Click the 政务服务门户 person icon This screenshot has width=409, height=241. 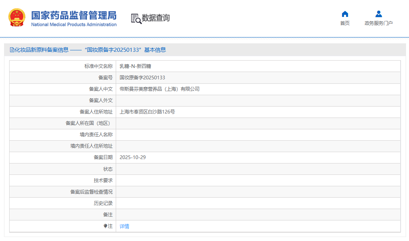click(378, 14)
